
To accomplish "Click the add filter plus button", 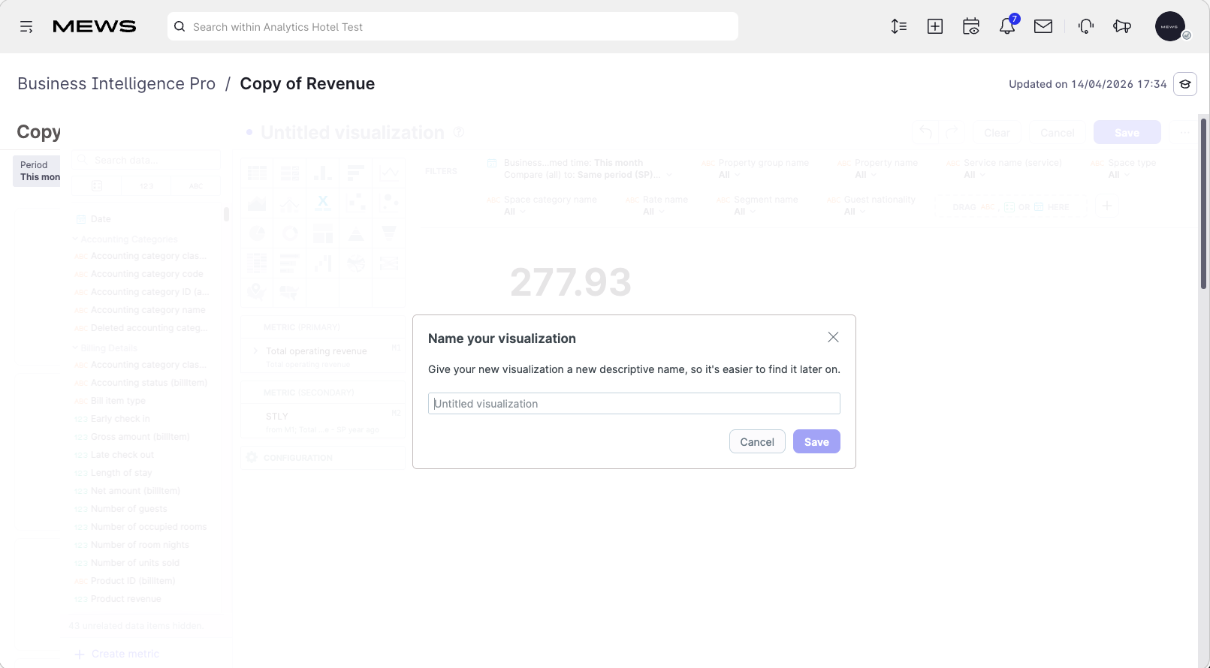I will point(1106,206).
